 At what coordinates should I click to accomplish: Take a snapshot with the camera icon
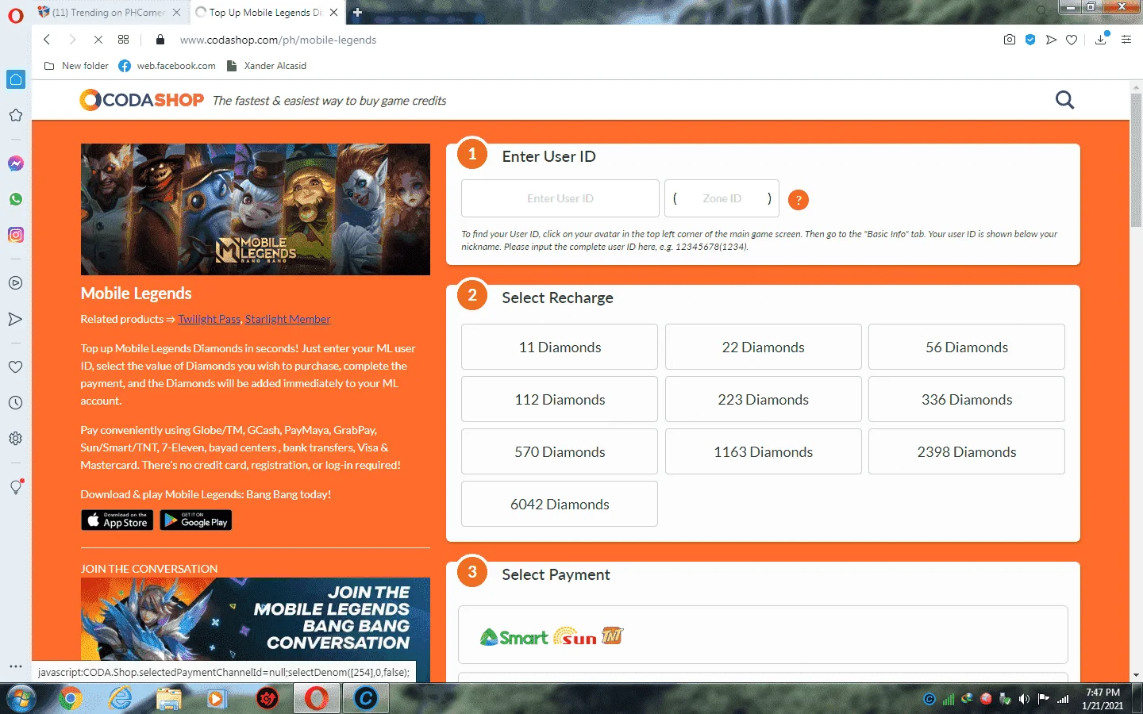pyautogui.click(x=1010, y=40)
